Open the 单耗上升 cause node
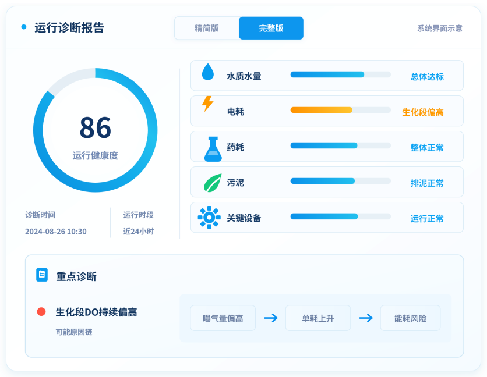487x377 pixels. point(318,318)
